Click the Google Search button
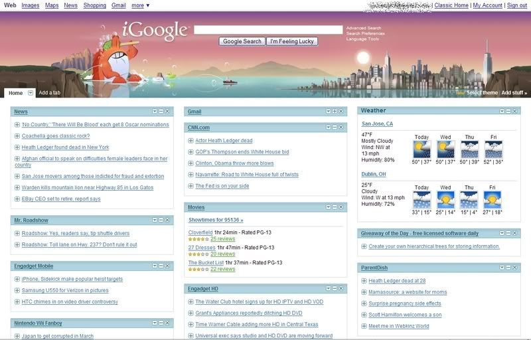The height and width of the screenshot is (340, 531). 242,41
